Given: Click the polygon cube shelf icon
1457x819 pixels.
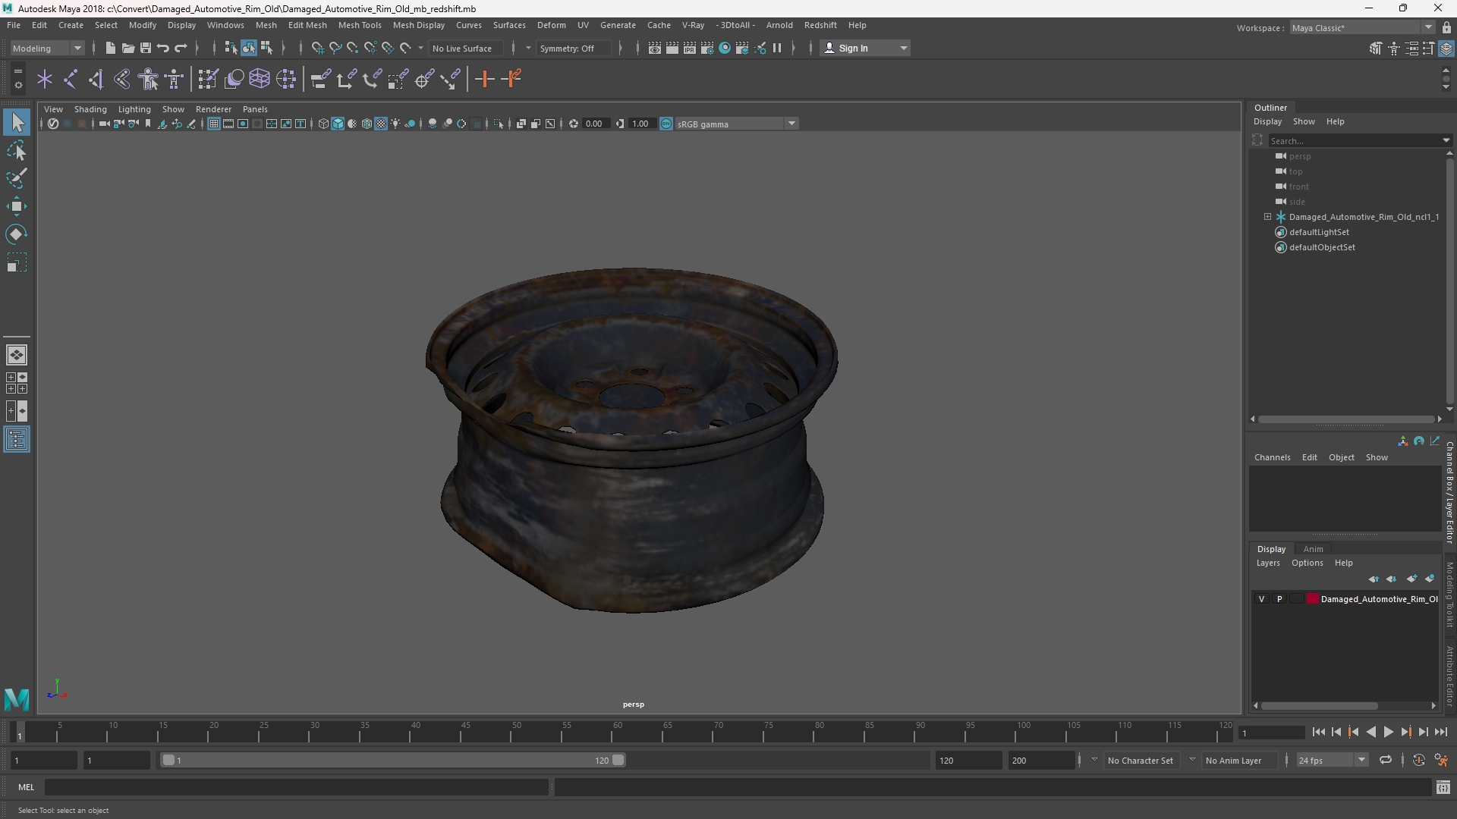Looking at the screenshot, I should pyautogui.click(x=260, y=79).
